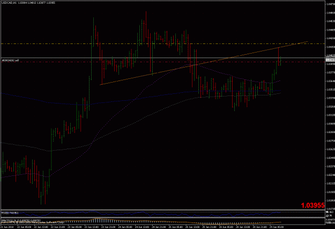This screenshot has height=229, width=335.
Task: Click the MACD indicator label
Action: pyautogui.click(x=21, y=220)
